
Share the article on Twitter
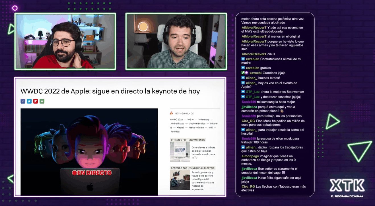[x=29, y=101]
